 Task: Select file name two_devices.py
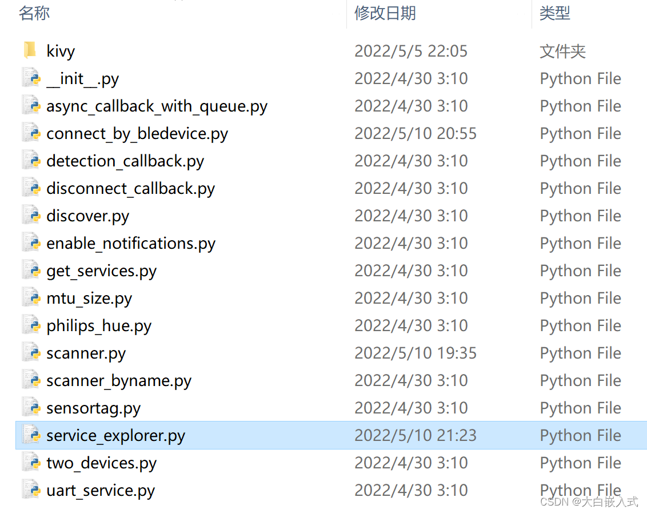pyautogui.click(x=102, y=463)
